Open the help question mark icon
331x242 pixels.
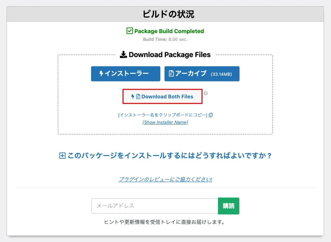coord(206,93)
